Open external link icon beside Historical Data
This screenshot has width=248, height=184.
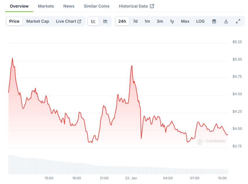coord(152,6)
